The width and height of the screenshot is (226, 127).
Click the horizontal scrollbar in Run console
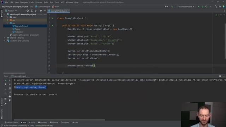click(59, 120)
